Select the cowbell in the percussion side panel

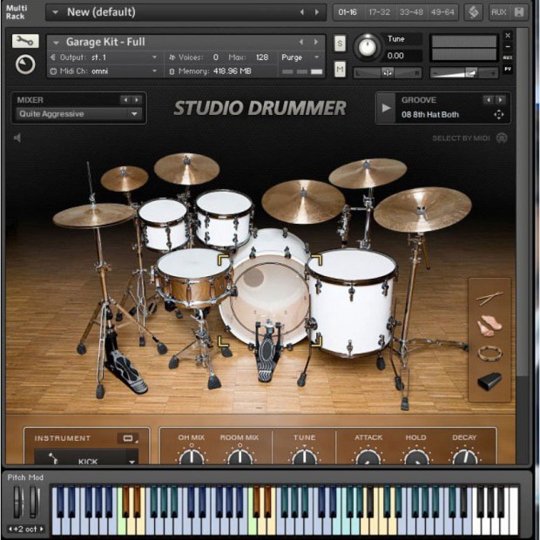(x=489, y=381)
